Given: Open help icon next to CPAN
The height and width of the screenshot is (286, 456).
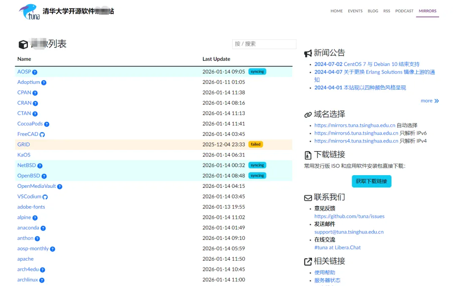Looking at the screenshot, I should [x=35, y=93].
